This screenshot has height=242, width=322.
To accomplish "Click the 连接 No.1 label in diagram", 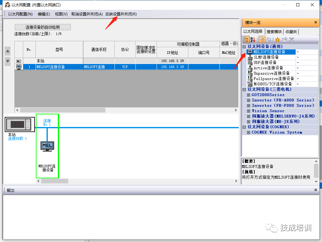I will (47, 122).
